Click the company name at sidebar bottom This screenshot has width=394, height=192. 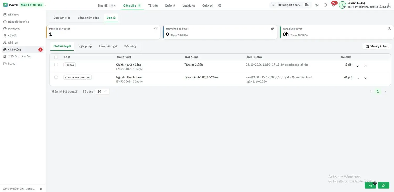19,189
